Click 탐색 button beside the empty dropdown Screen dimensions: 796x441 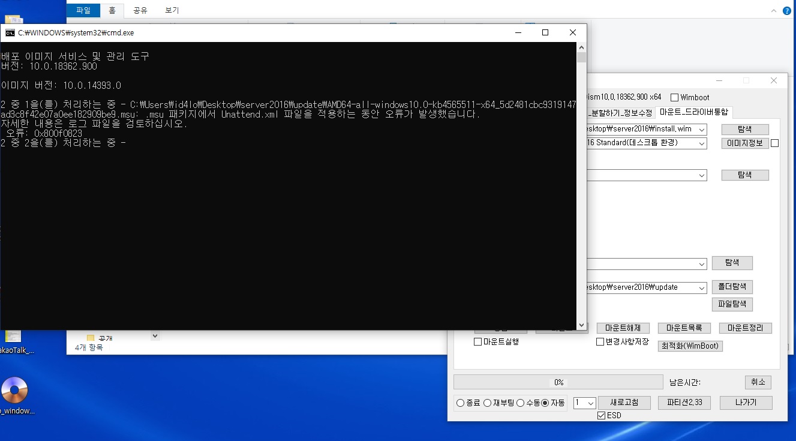point(744,175)
